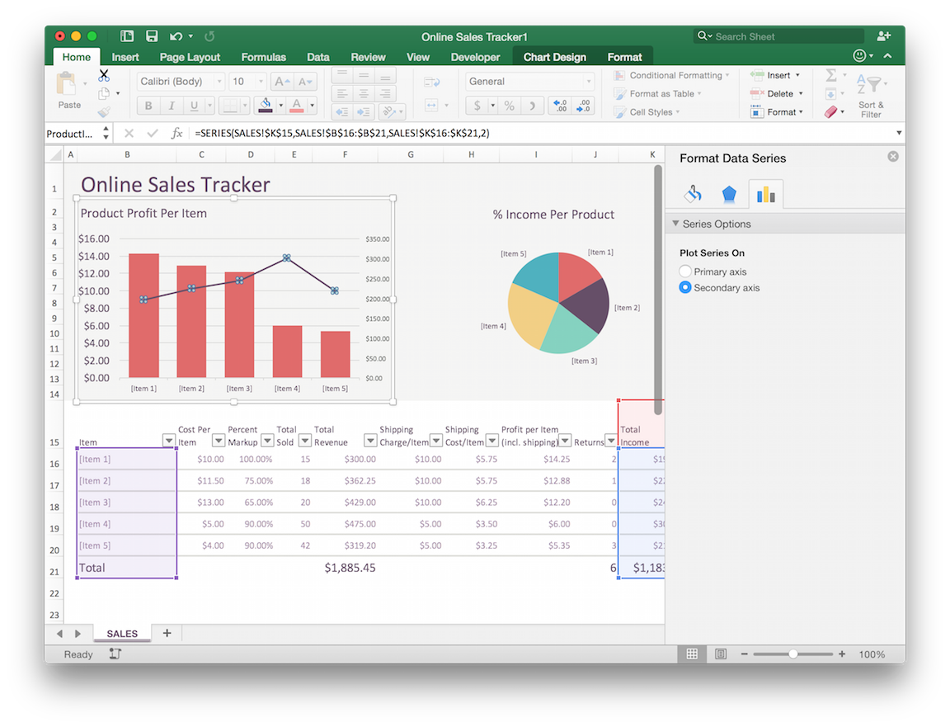950x727 pixels.
Task: Open the font name Calibri dropdown
Action: tap(219, 81)
